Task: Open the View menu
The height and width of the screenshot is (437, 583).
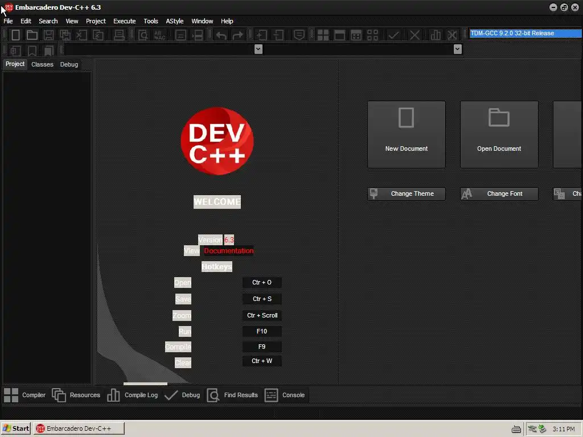Action: [x=72, y=21]
